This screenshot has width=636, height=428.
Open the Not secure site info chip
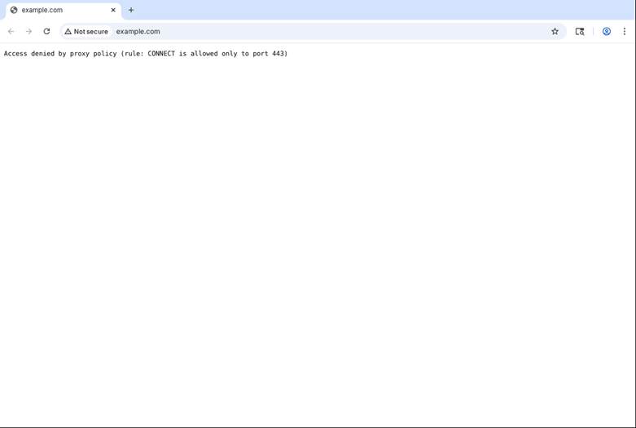click(x=86, y=31)
